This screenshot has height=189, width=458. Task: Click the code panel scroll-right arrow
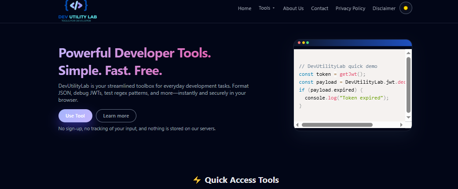tap(401, 125)
